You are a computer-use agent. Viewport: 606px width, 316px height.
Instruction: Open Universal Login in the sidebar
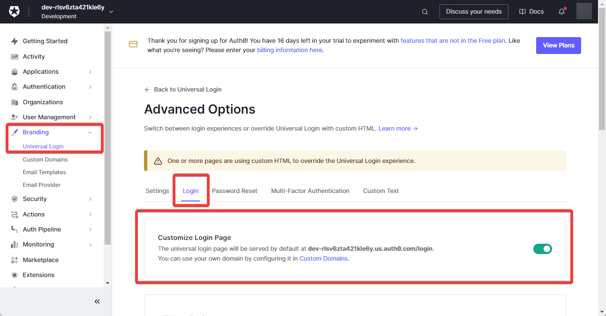click(x=43, y=146)
